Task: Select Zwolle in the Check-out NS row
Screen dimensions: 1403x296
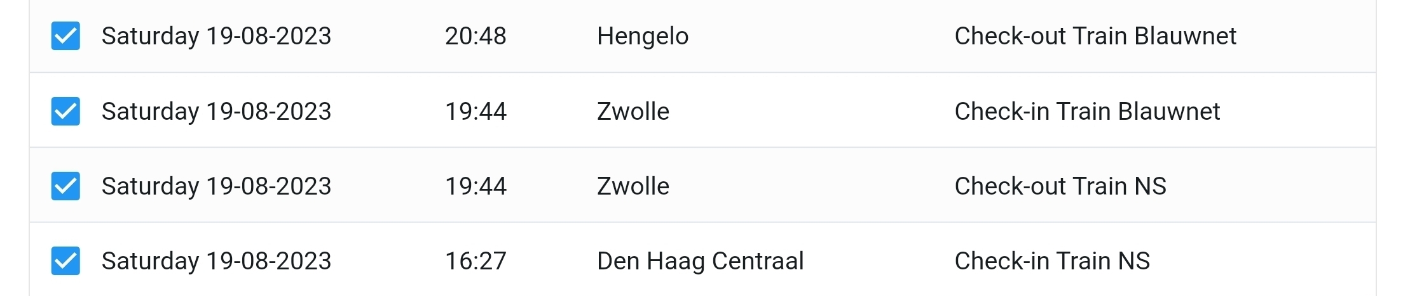Action: pos(633,186)
